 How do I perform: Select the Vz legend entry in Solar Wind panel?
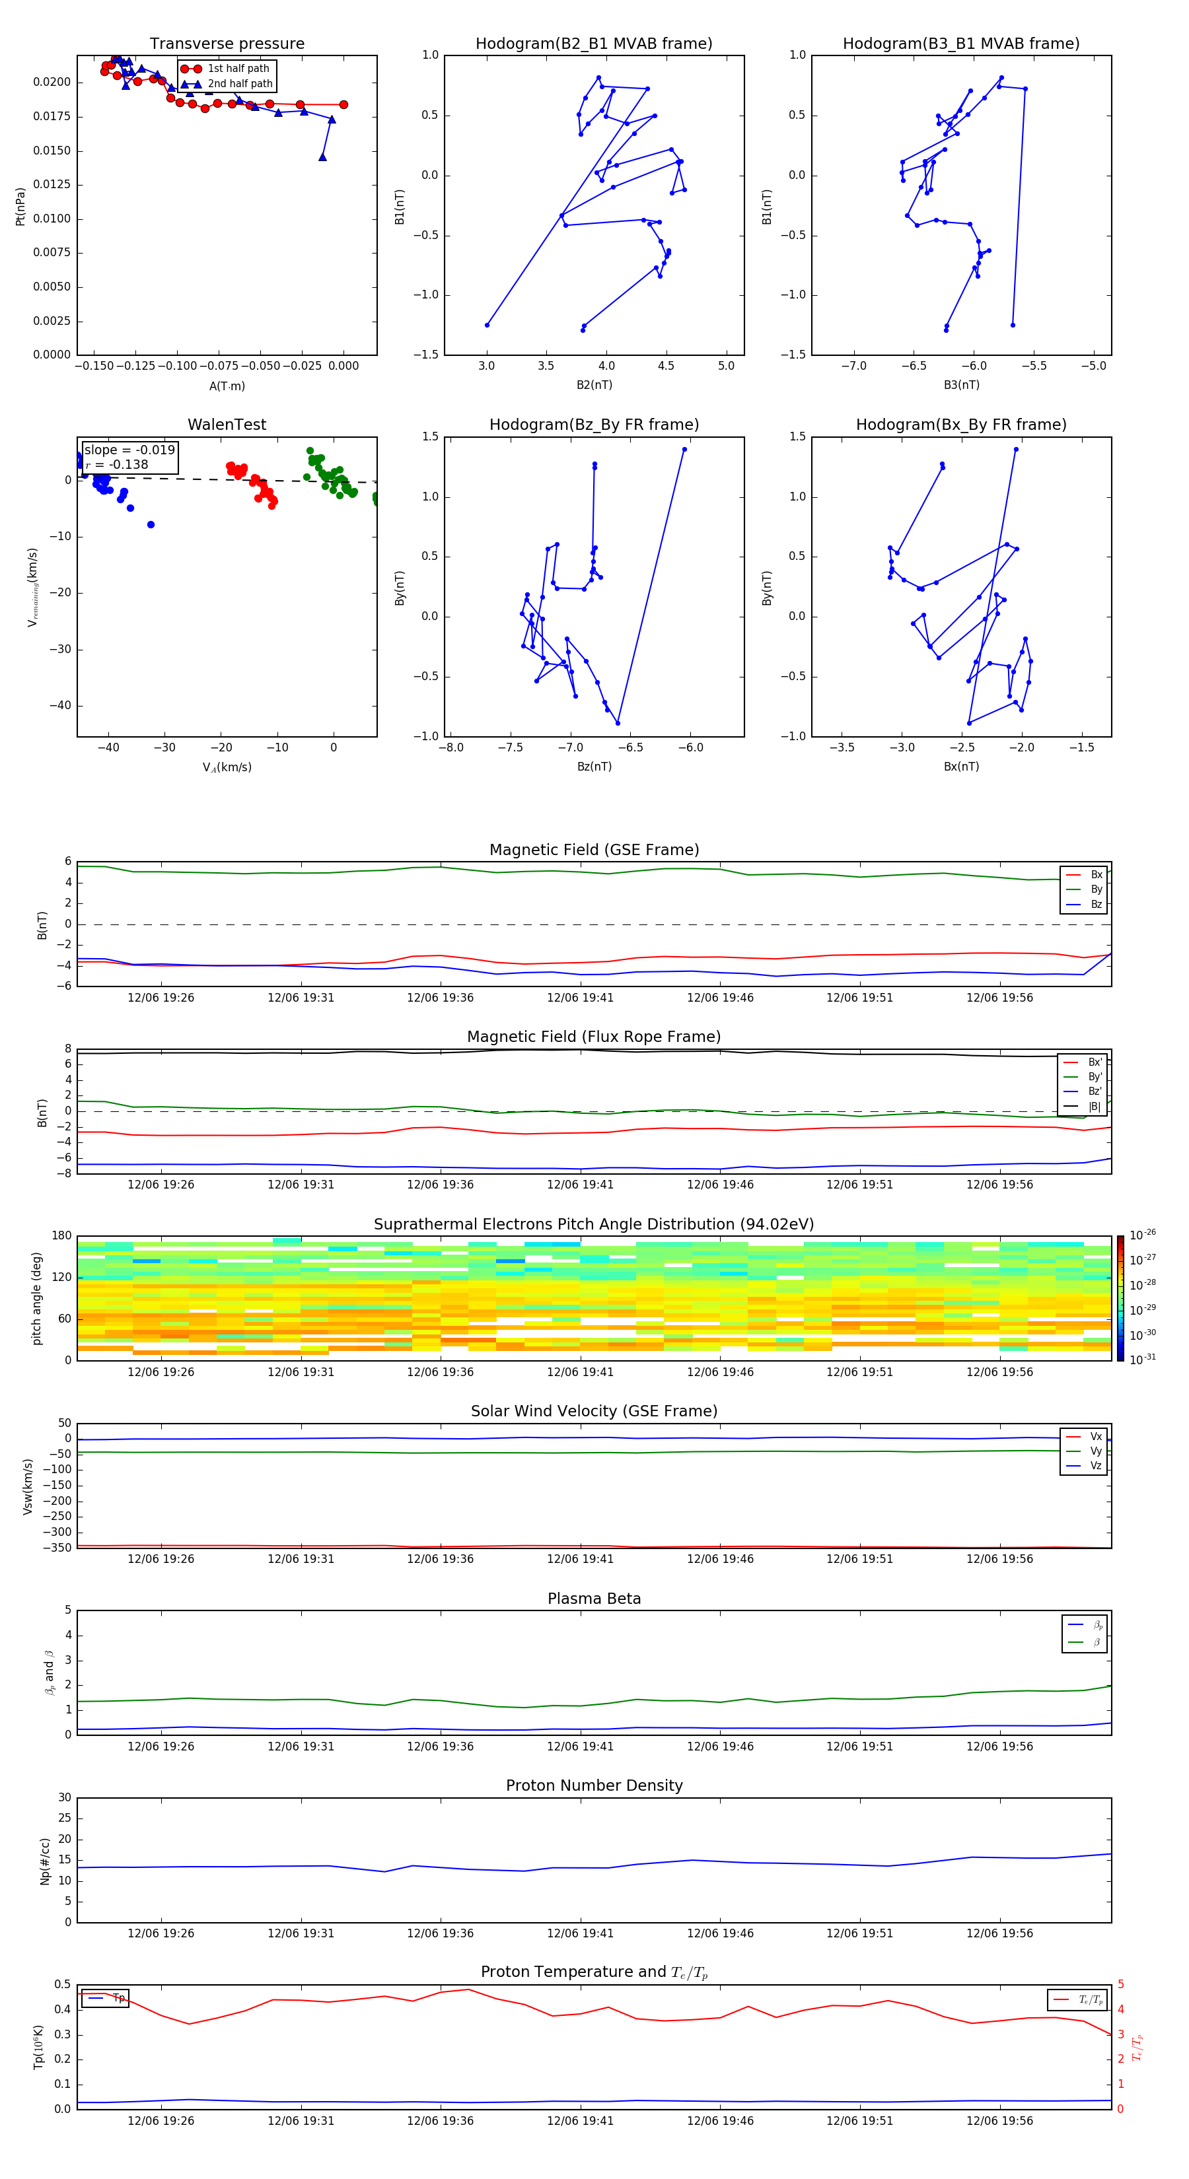coord(1084,1466)
